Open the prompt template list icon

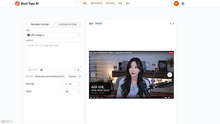pos(42,70)
